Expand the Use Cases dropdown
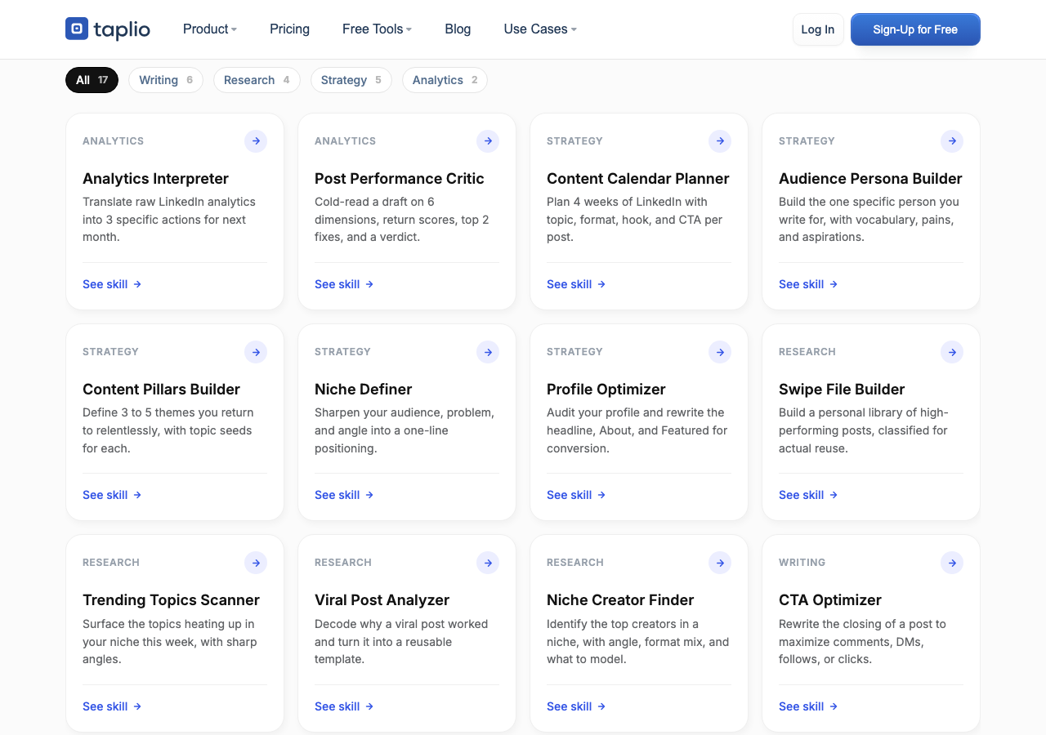 [540, 29]
